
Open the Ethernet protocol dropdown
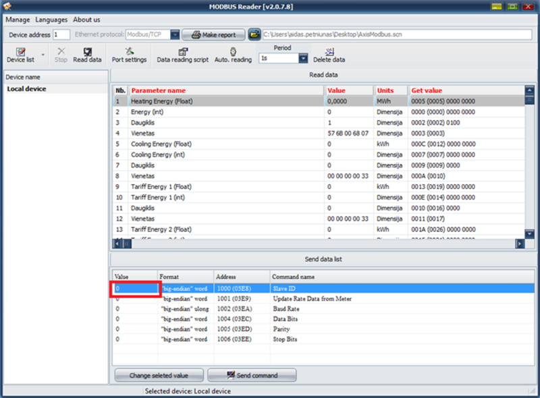[x=175, y=34]
